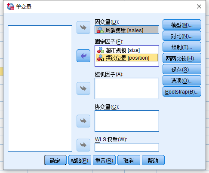This screenshot has width=209, height=173.
Task: Open 两两比较(H)... post hoc dialog
Action: coord(182,58)
